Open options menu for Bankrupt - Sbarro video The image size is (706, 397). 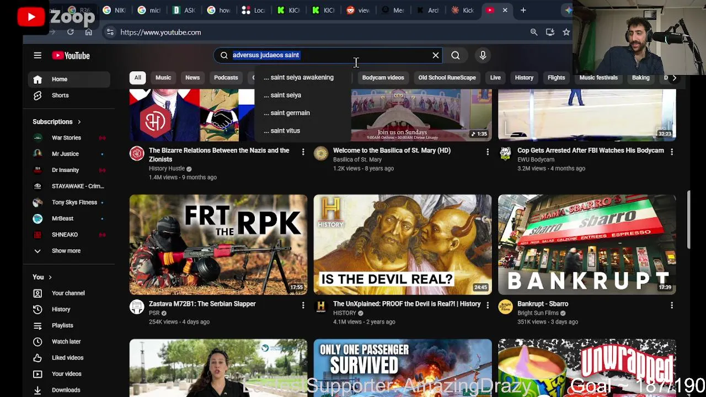671,305
